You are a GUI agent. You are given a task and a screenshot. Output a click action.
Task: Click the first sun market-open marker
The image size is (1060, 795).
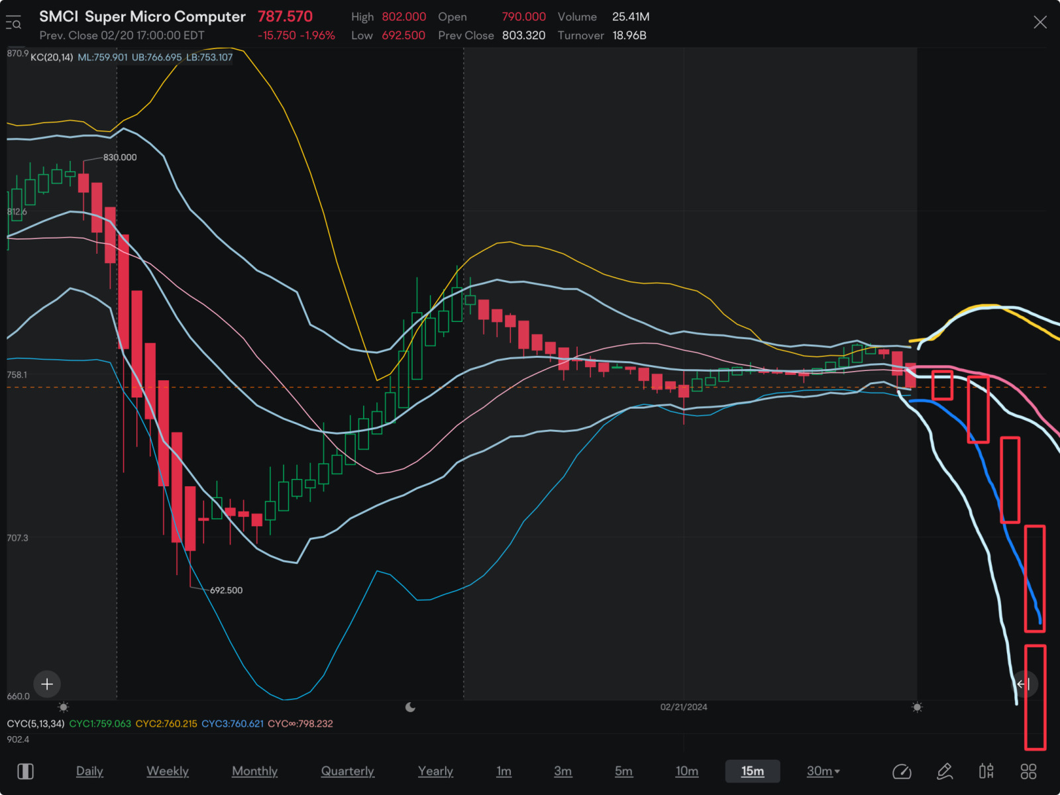pos(64,707)
